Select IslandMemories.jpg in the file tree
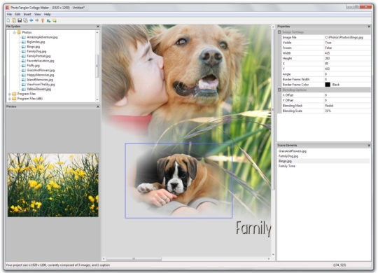Image resolution: width=378 pixels, height=273 pixels. point(40,80)
